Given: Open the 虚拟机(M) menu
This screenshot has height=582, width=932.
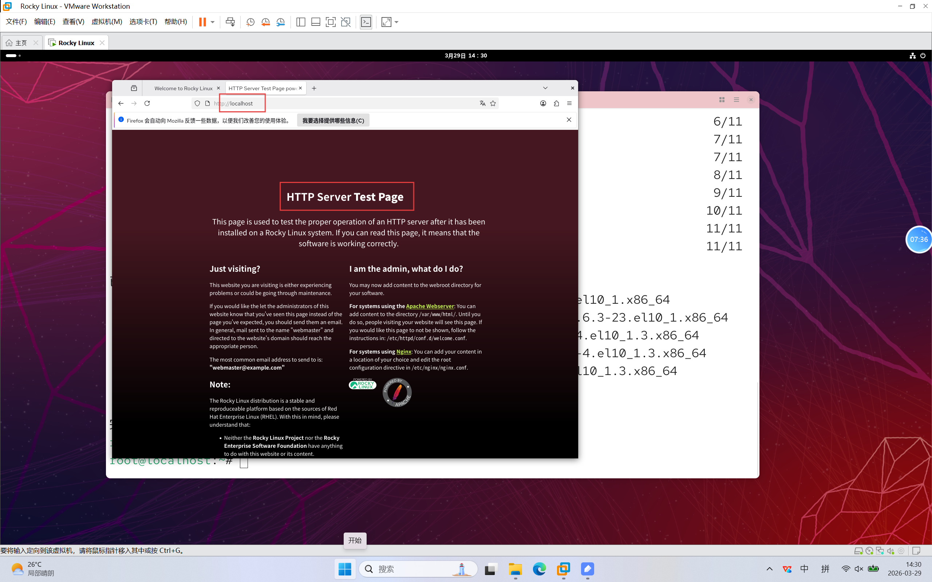Looking at the screenshot, I should click(106, 22).
